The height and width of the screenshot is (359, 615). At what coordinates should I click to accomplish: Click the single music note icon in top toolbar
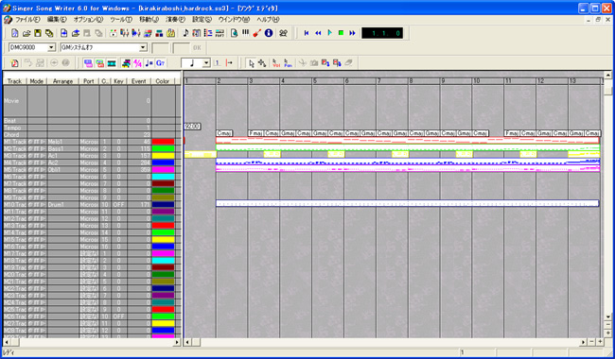[x=185, y=33]
